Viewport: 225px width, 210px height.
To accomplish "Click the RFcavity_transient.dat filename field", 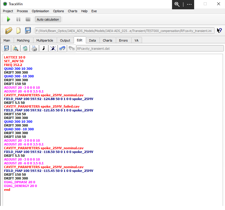I will pyautogui.click(x=150, y=49).
